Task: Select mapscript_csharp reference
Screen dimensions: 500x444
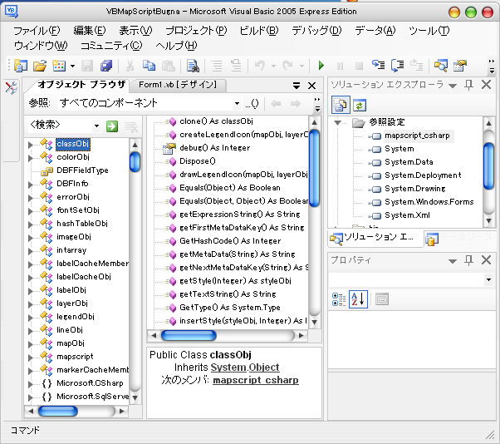Action: tap(417, 136)
